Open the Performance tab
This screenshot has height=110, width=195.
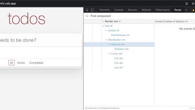click(162, 10)
